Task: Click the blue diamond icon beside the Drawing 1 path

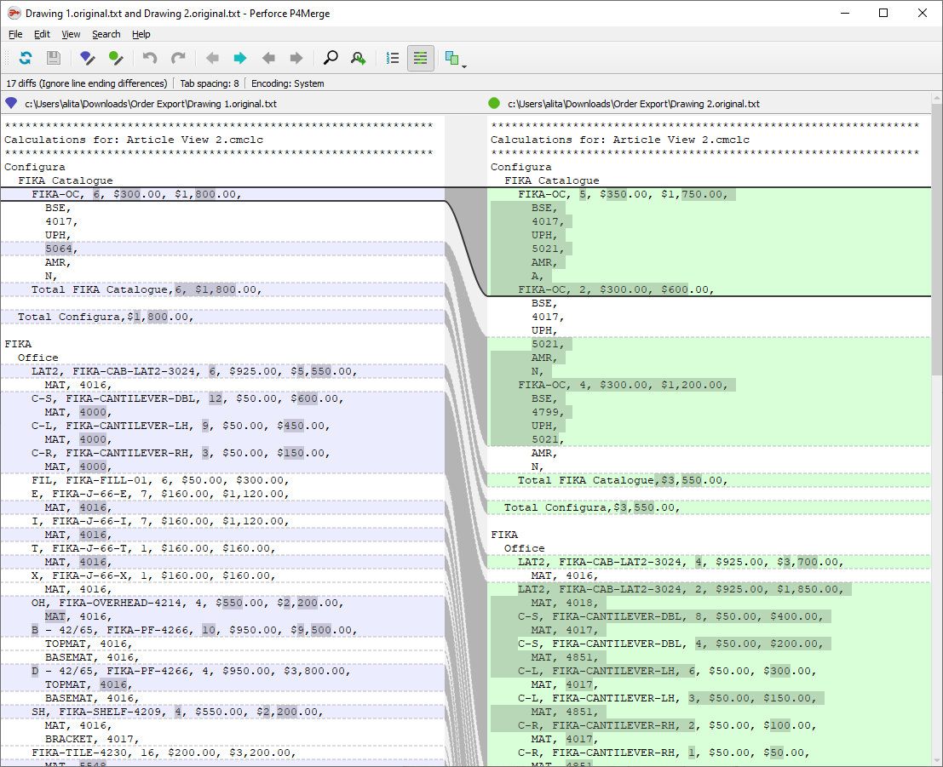Action: click(x=11, y=103)
